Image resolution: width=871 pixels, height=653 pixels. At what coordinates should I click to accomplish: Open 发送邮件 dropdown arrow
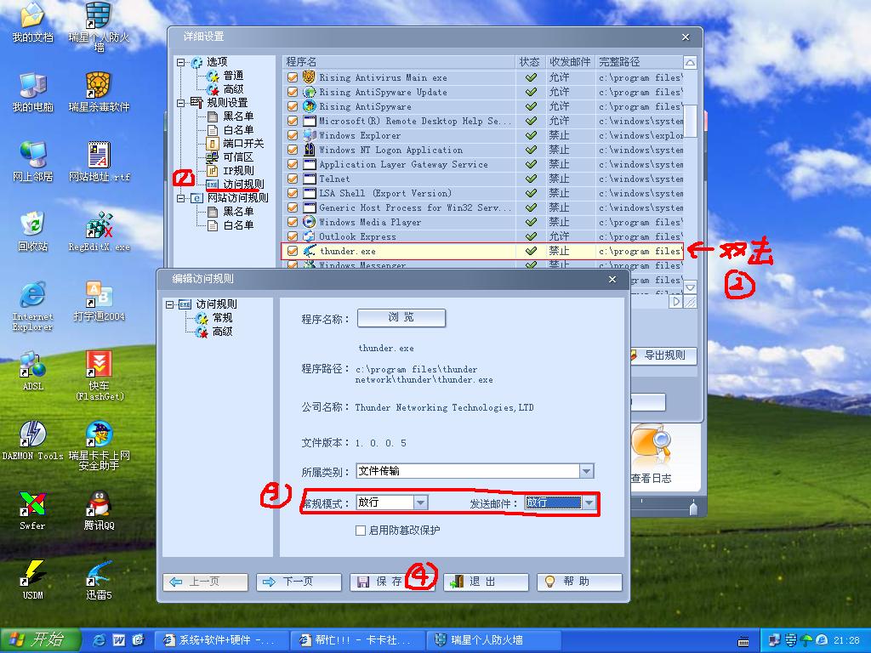click(589, 503)
